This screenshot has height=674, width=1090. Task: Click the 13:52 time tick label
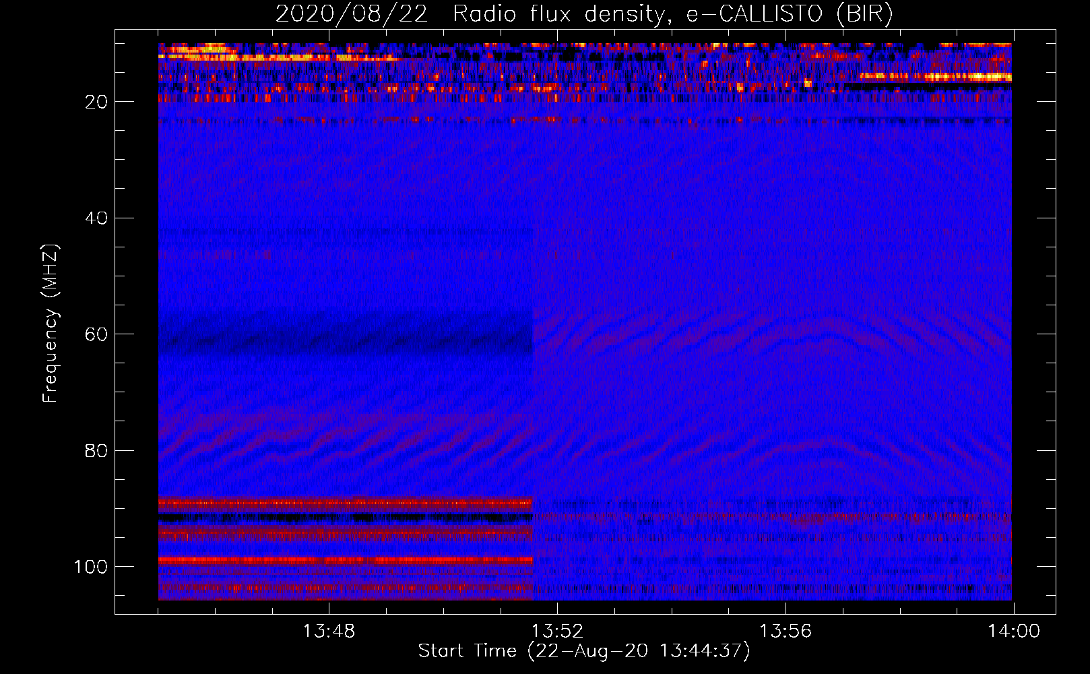click(x=557, y=632)
